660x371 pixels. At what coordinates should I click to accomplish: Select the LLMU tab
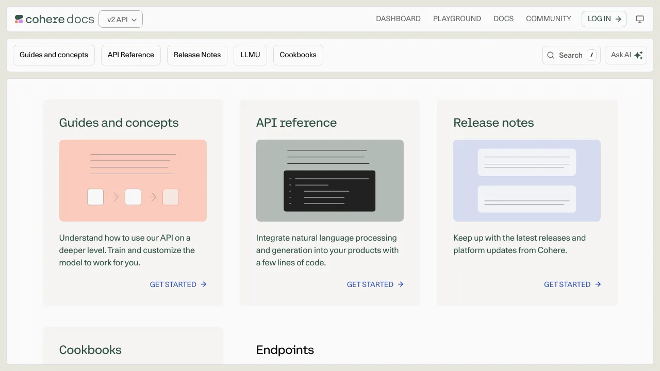[x=250, y=55]
